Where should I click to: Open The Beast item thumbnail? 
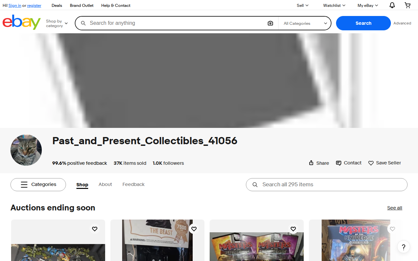coord(157,240)
